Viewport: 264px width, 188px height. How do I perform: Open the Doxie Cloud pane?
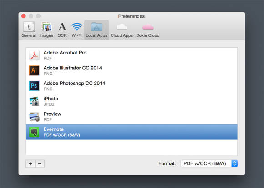point(148,30)
